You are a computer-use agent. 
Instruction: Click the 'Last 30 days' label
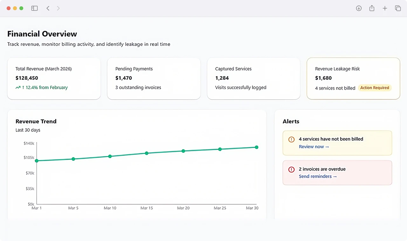28,130
